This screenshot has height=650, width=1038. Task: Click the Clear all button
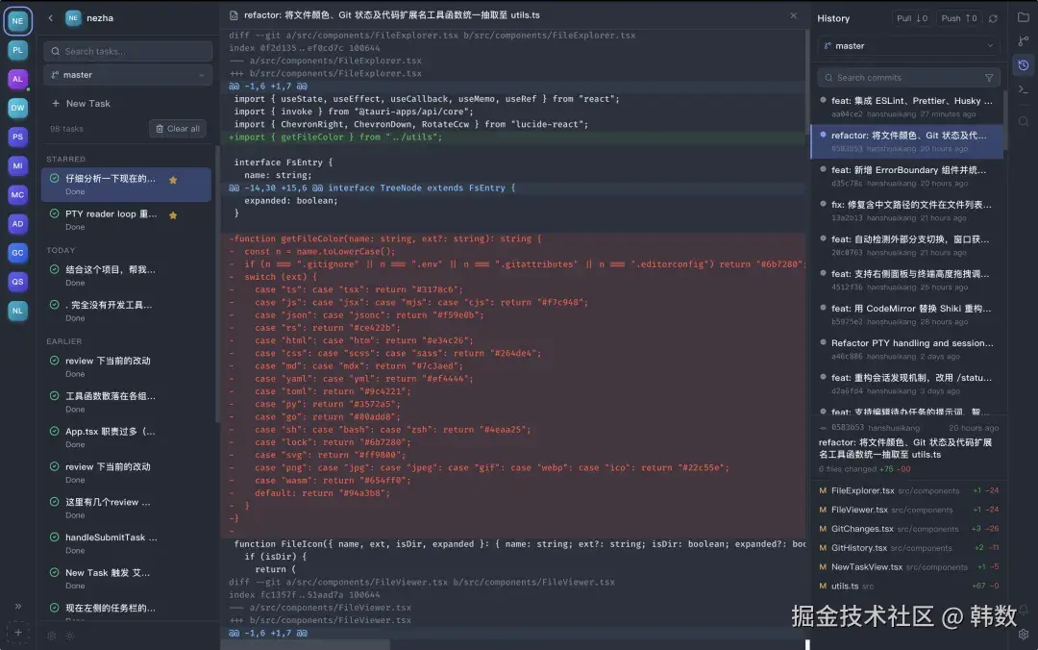(178, 129)
